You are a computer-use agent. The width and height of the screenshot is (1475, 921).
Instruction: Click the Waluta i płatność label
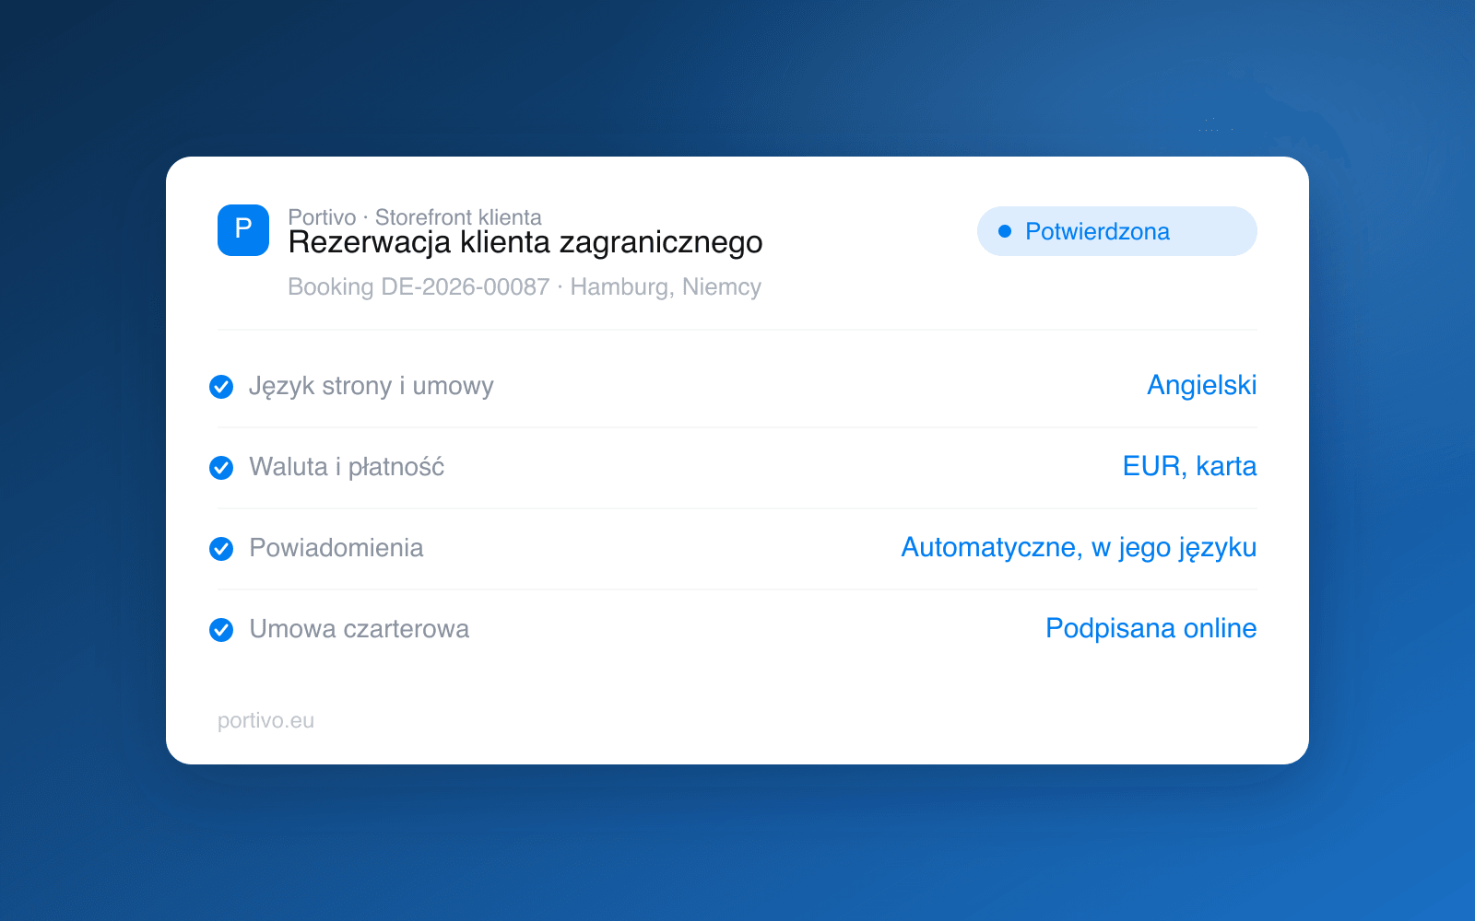347,467
